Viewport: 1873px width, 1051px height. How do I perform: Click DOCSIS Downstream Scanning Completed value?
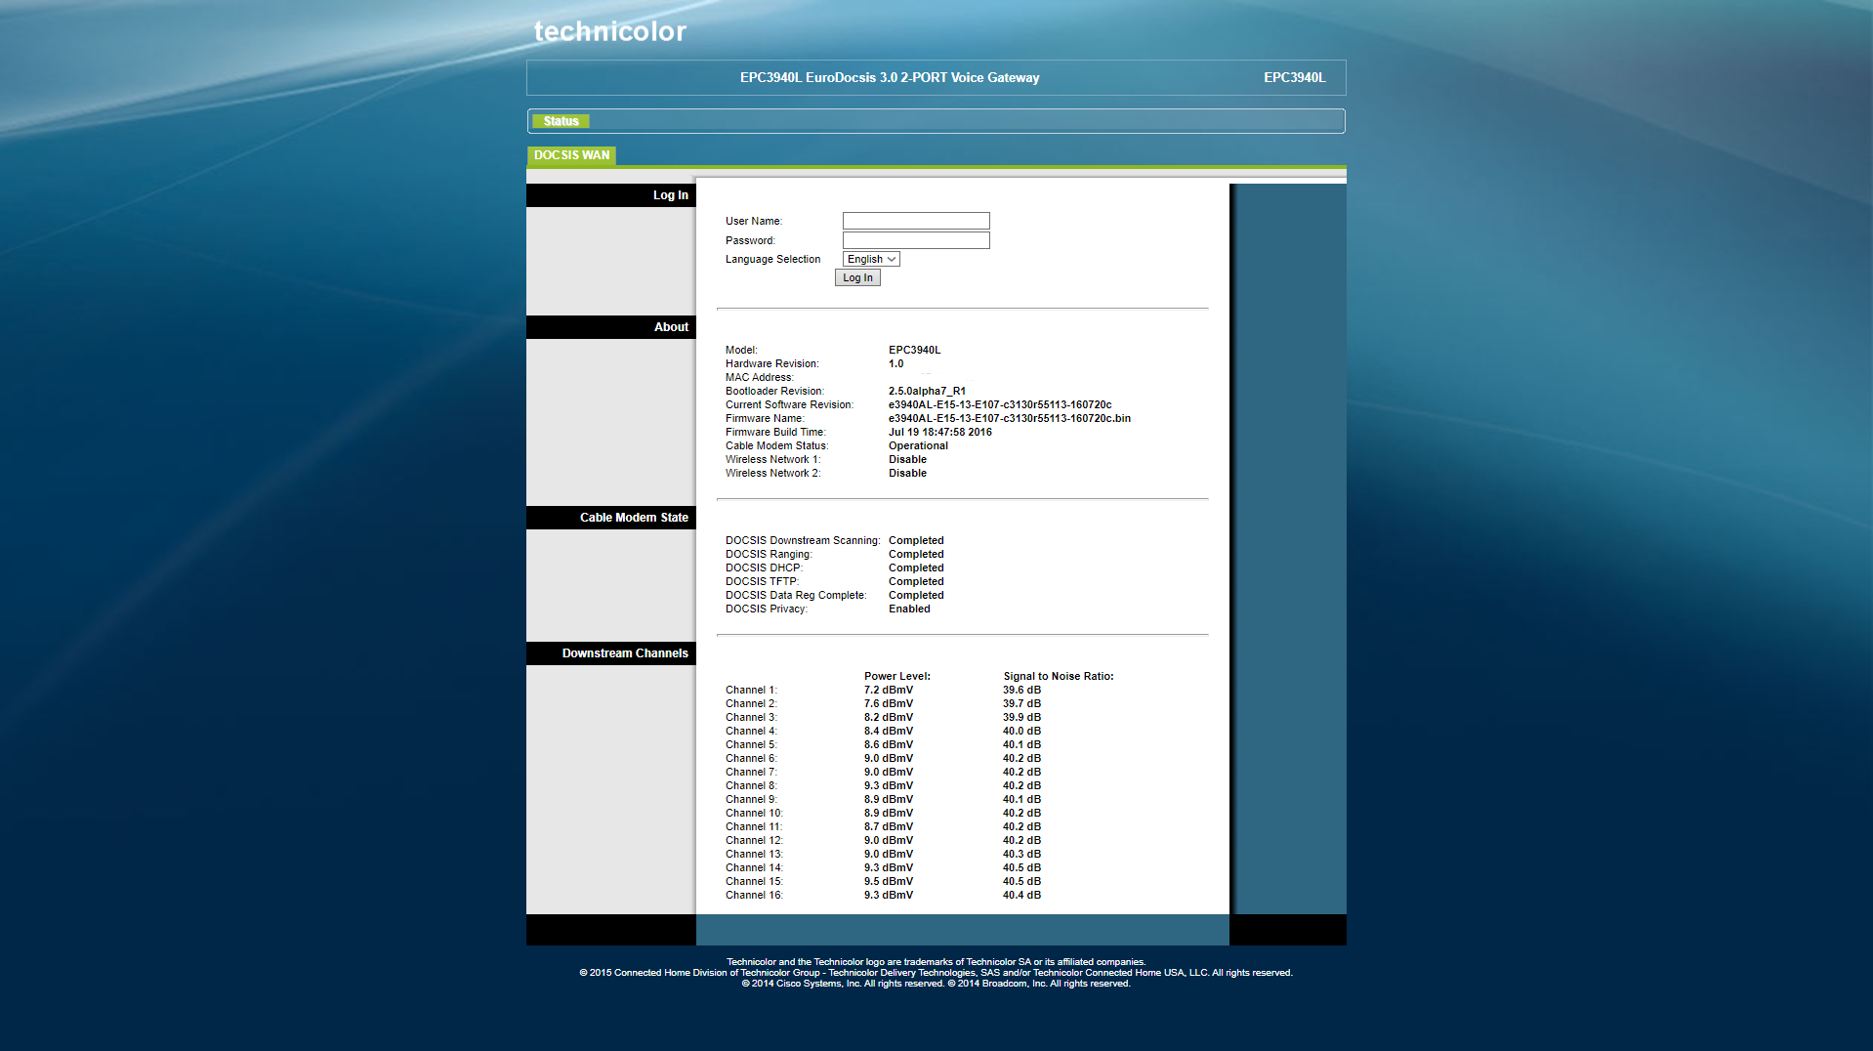pyautogui.click(x=916, y=540)
